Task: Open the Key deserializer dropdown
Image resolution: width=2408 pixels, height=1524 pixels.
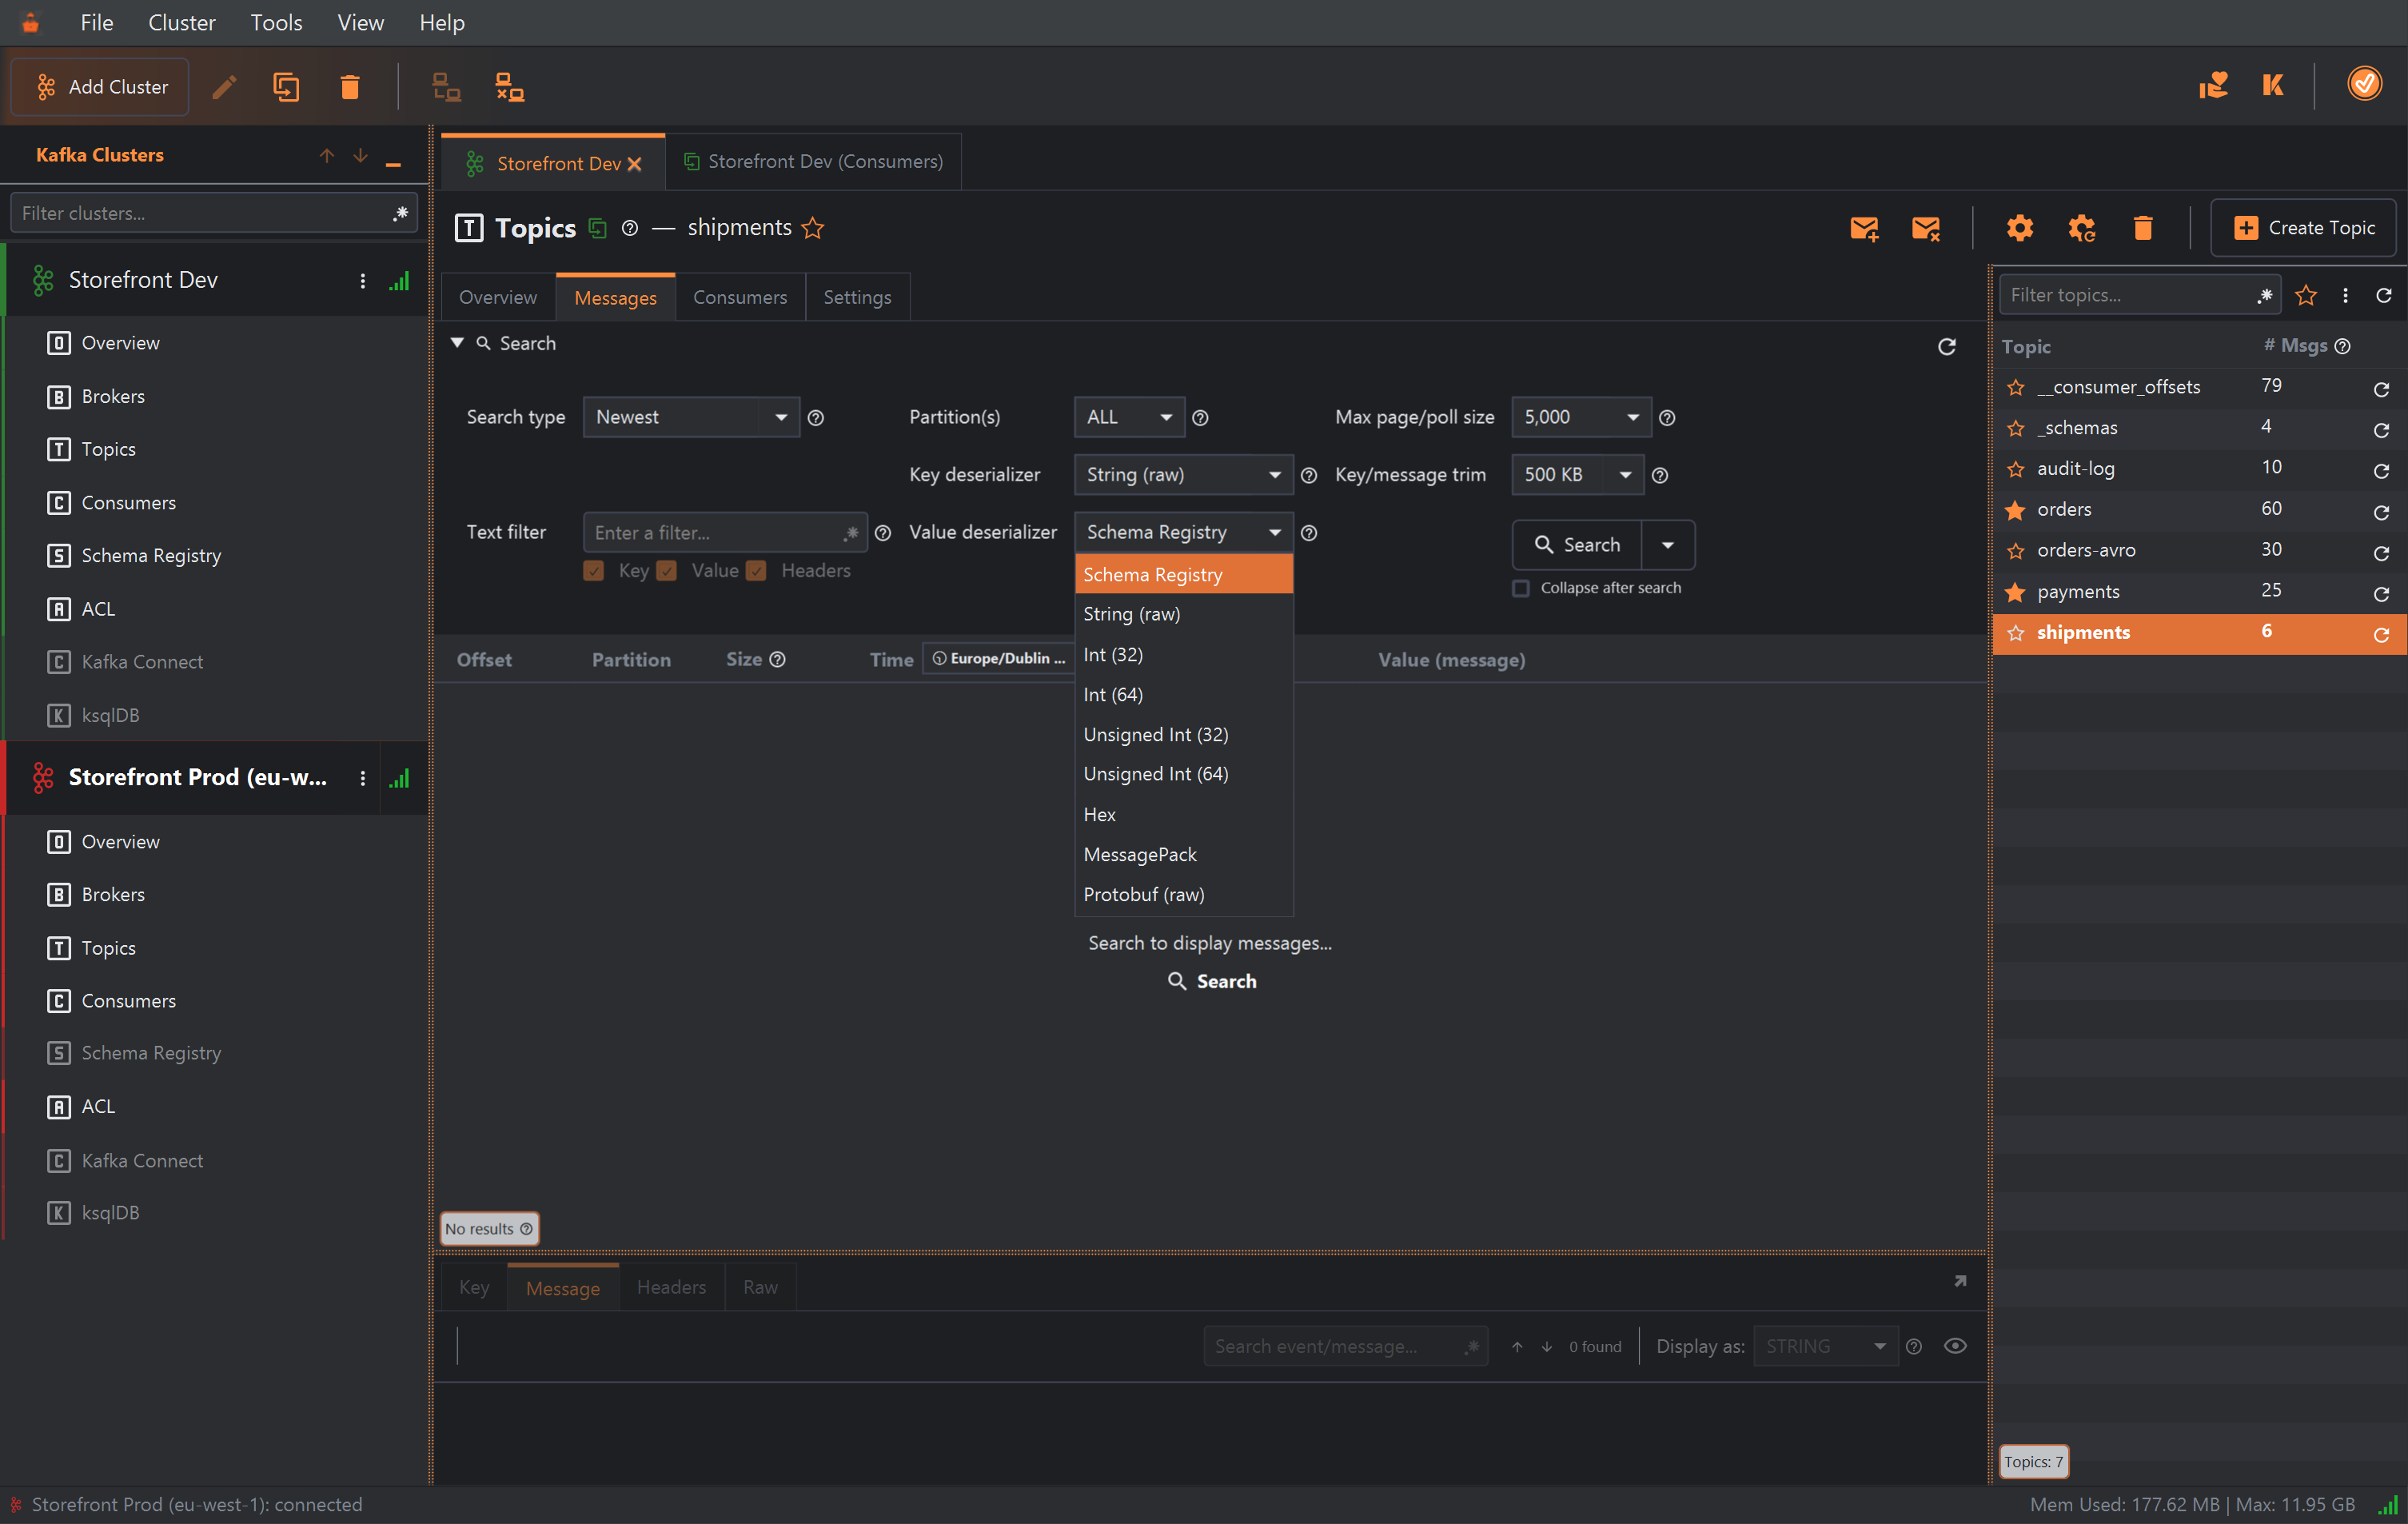Action: point(1183,474)
